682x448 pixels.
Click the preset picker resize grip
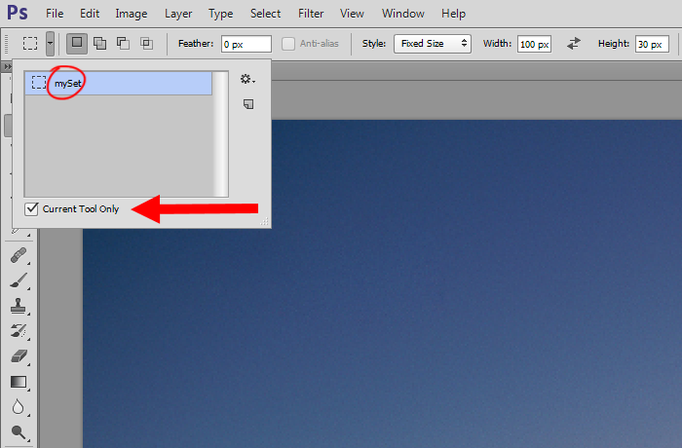[x=264, y=222]
